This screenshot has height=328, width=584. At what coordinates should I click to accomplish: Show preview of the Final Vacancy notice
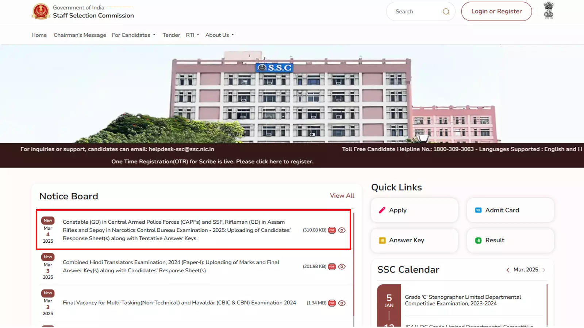pos(342,302)
